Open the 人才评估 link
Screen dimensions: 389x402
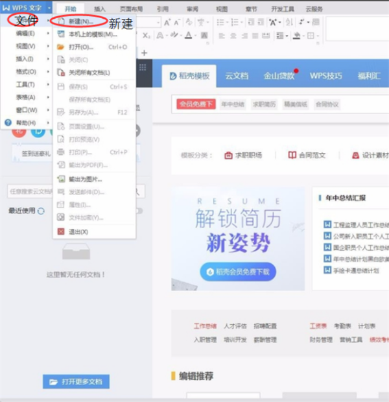click(x=235, y=326)
